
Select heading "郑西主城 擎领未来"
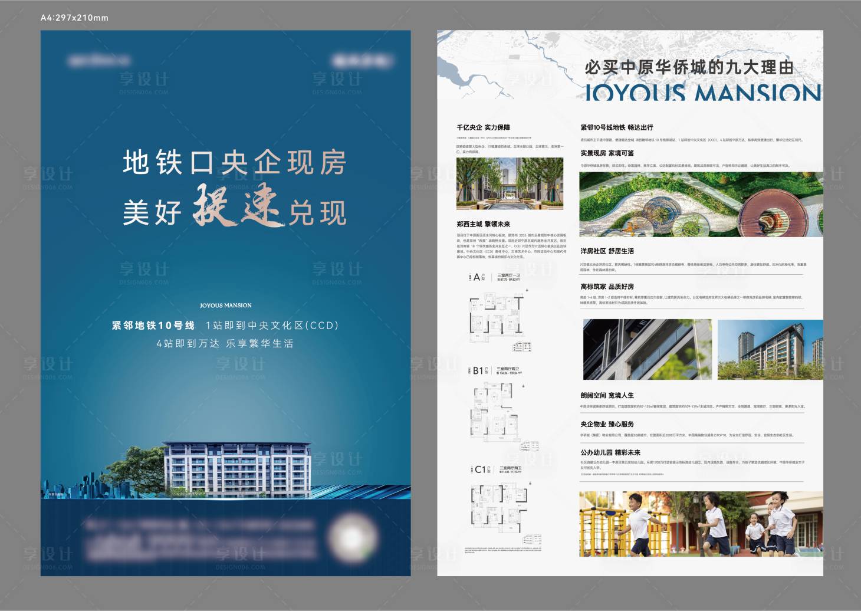483,224
